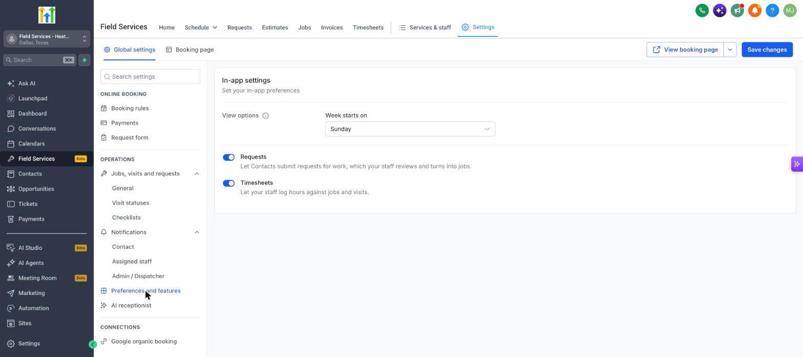This screenshot has height=357, width=803.
Task: Click the app logo in the sidebar
Action: [47, 15]
